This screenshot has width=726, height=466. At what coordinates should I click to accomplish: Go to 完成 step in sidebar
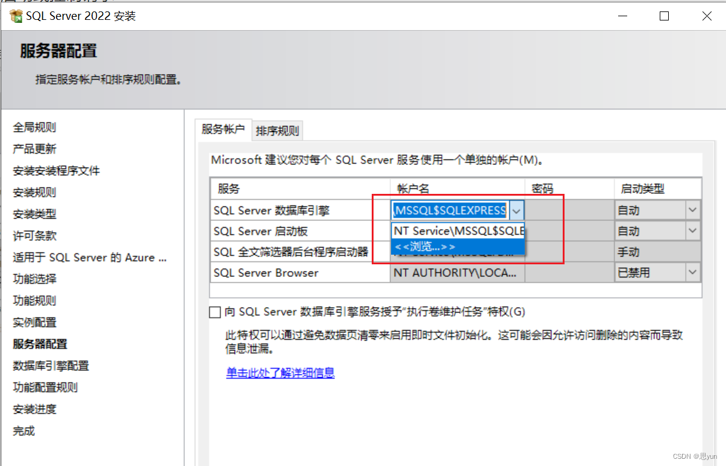23,430
